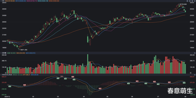Click the first round icon in top-right toolbar
Viewport: 196px width, 98px height.
[187, 1]
